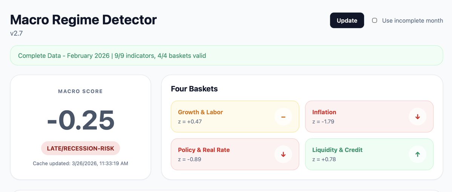The width and height of the screenshot is (452, 192).
Task: Click the Policy & Real Rate down-arrow icon
Action: (283, 154)
